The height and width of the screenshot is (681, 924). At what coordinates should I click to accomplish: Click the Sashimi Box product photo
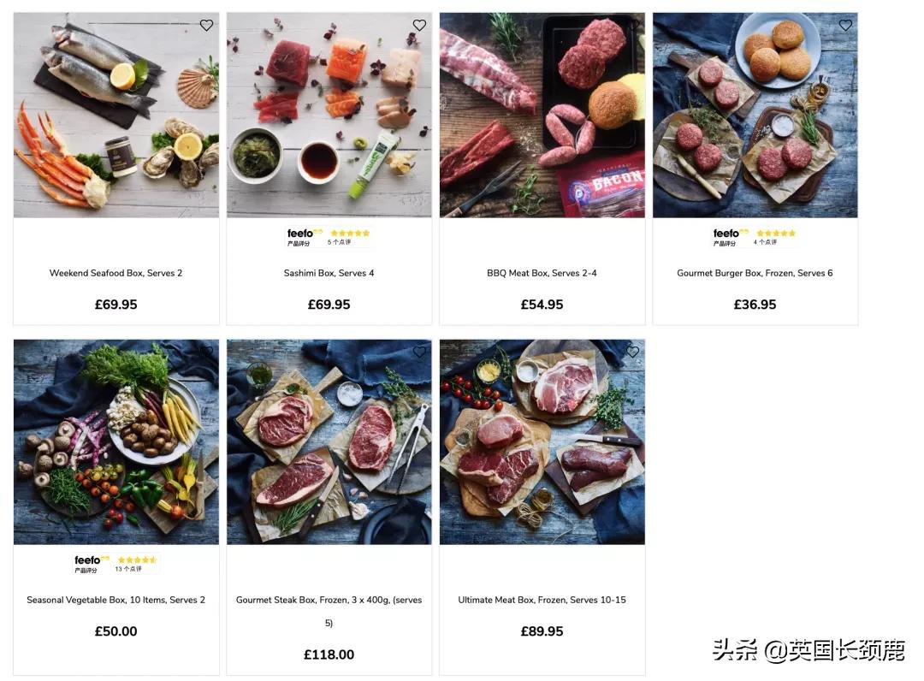(x=329, y=115)
